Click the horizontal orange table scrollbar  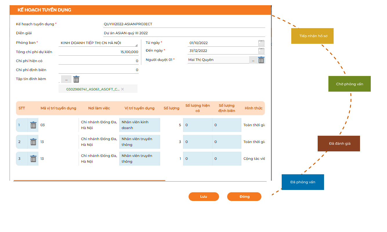(x=89, y=180)
